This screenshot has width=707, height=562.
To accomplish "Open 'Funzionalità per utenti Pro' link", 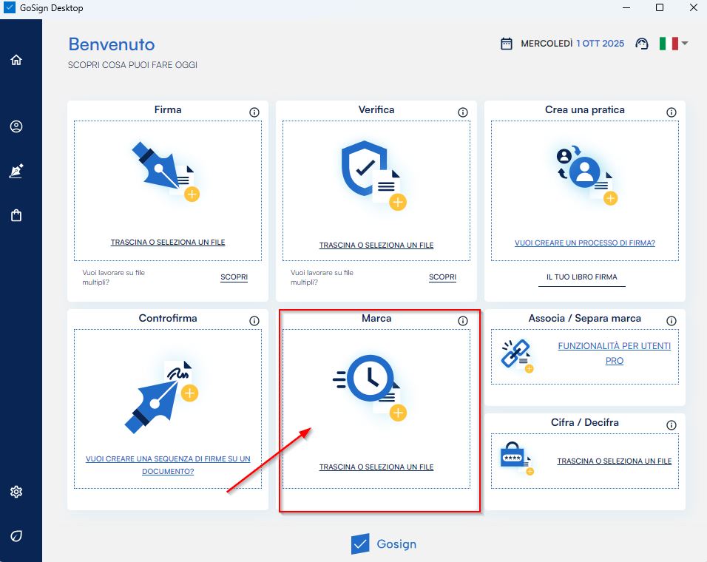I will coord(614,353).
